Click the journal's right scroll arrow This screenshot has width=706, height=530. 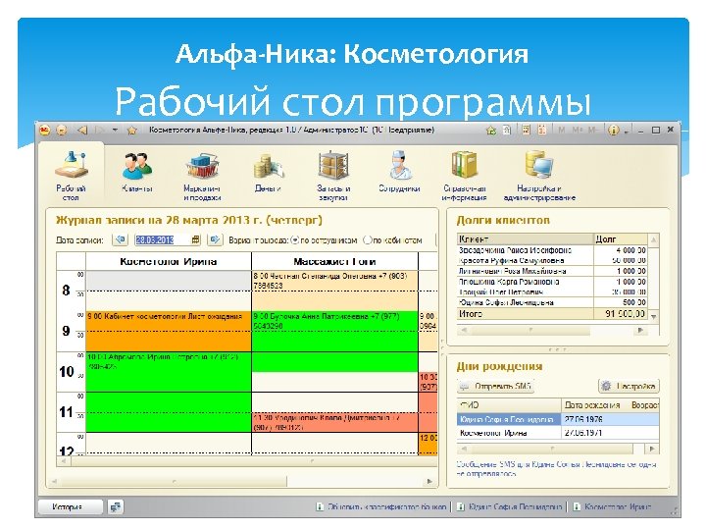click(x=430, y=481)
